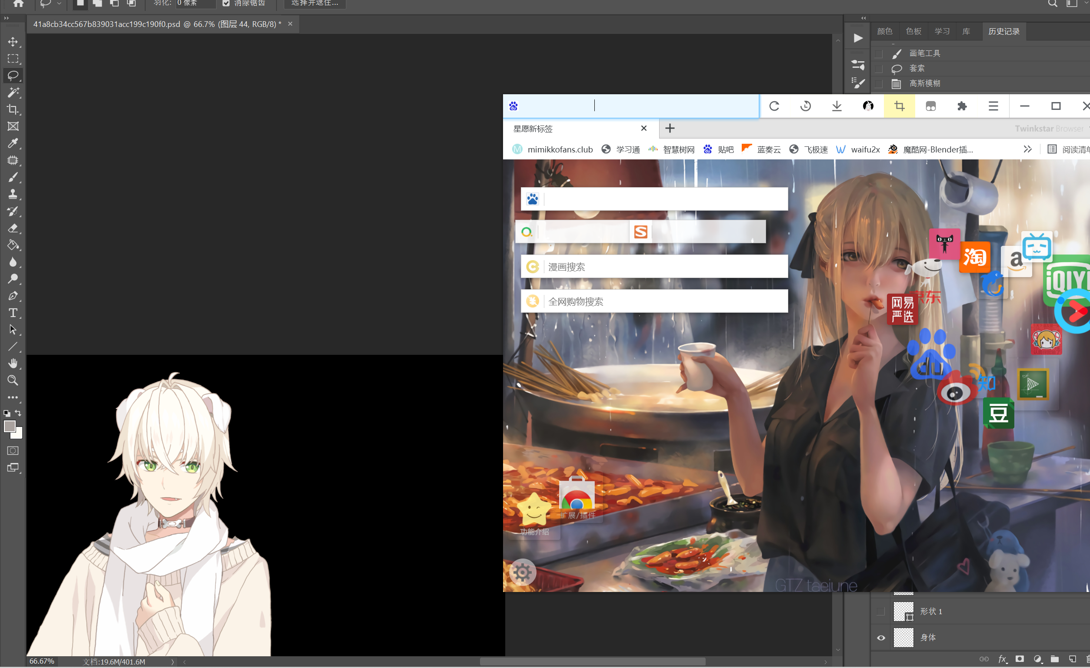
Task: Open the lasso tool preset dropdown arrow
Action: point(59,3)
